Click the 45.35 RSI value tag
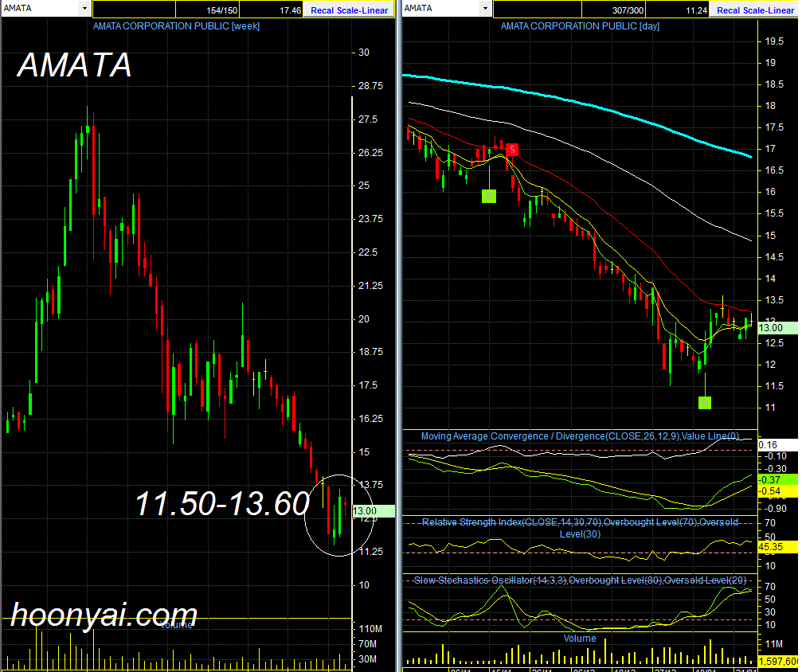 (x=777, y=547)
